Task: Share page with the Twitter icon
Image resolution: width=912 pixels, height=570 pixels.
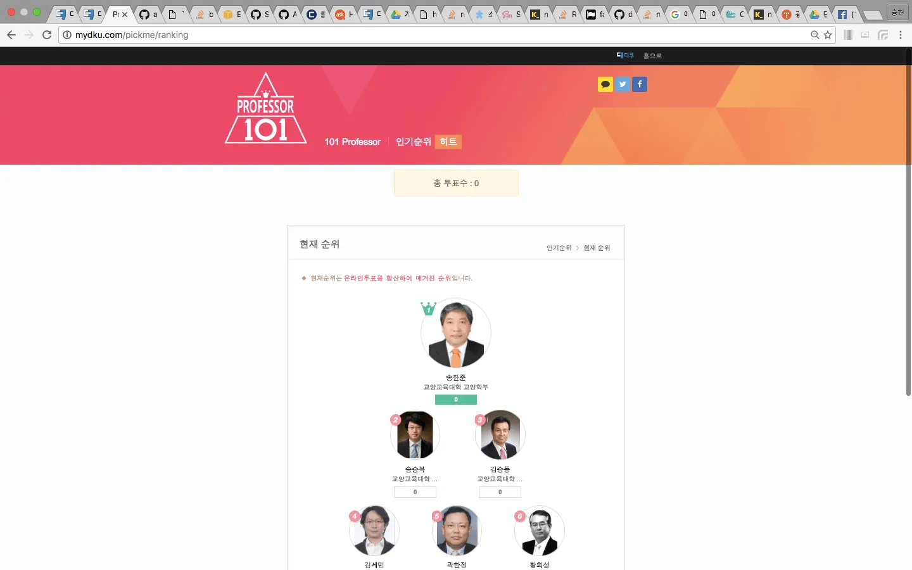Action: (x=623, y=84)
